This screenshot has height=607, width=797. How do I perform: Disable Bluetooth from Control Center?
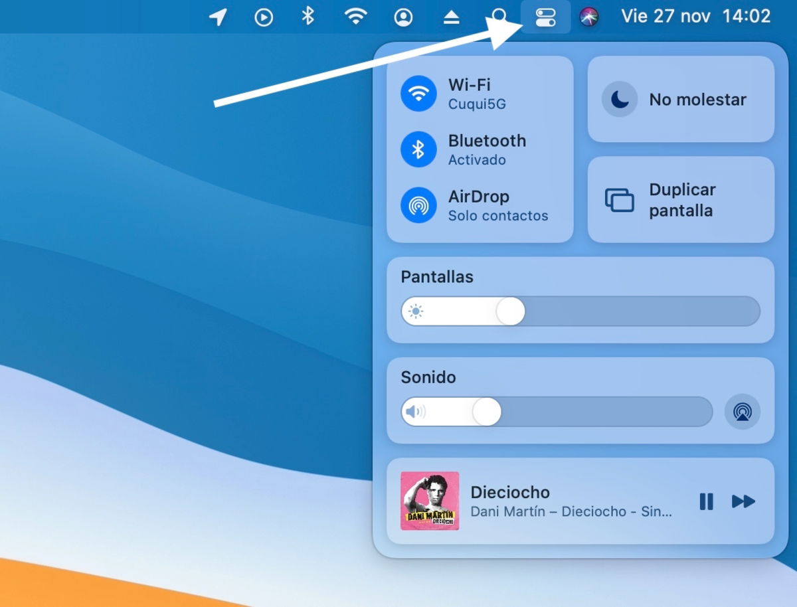tap(418, 149)
